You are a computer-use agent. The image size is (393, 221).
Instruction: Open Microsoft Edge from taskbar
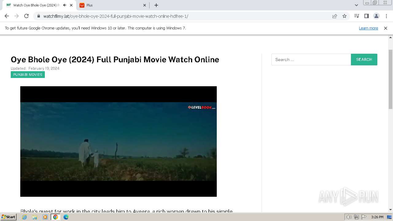[x=66, y=217]
